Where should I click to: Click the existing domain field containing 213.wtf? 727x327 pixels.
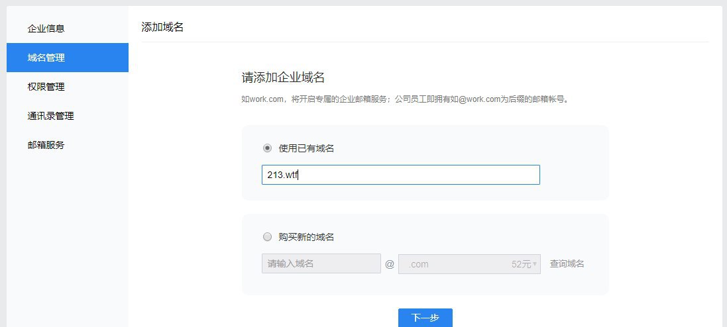(400, 175)
